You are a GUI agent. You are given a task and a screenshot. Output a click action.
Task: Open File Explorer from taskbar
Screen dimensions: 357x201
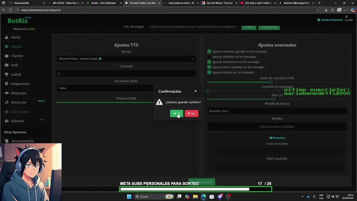[x=195, y=197]
